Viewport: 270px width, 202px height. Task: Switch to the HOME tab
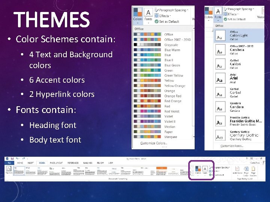(20, 163)
